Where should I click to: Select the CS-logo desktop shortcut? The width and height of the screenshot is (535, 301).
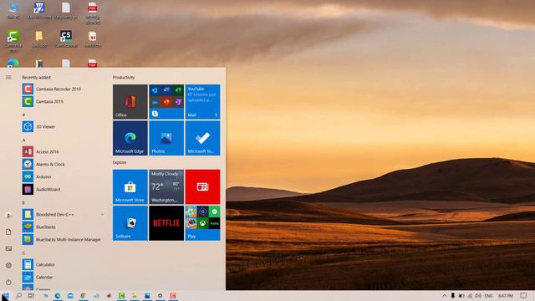click(x=66, y=38)
